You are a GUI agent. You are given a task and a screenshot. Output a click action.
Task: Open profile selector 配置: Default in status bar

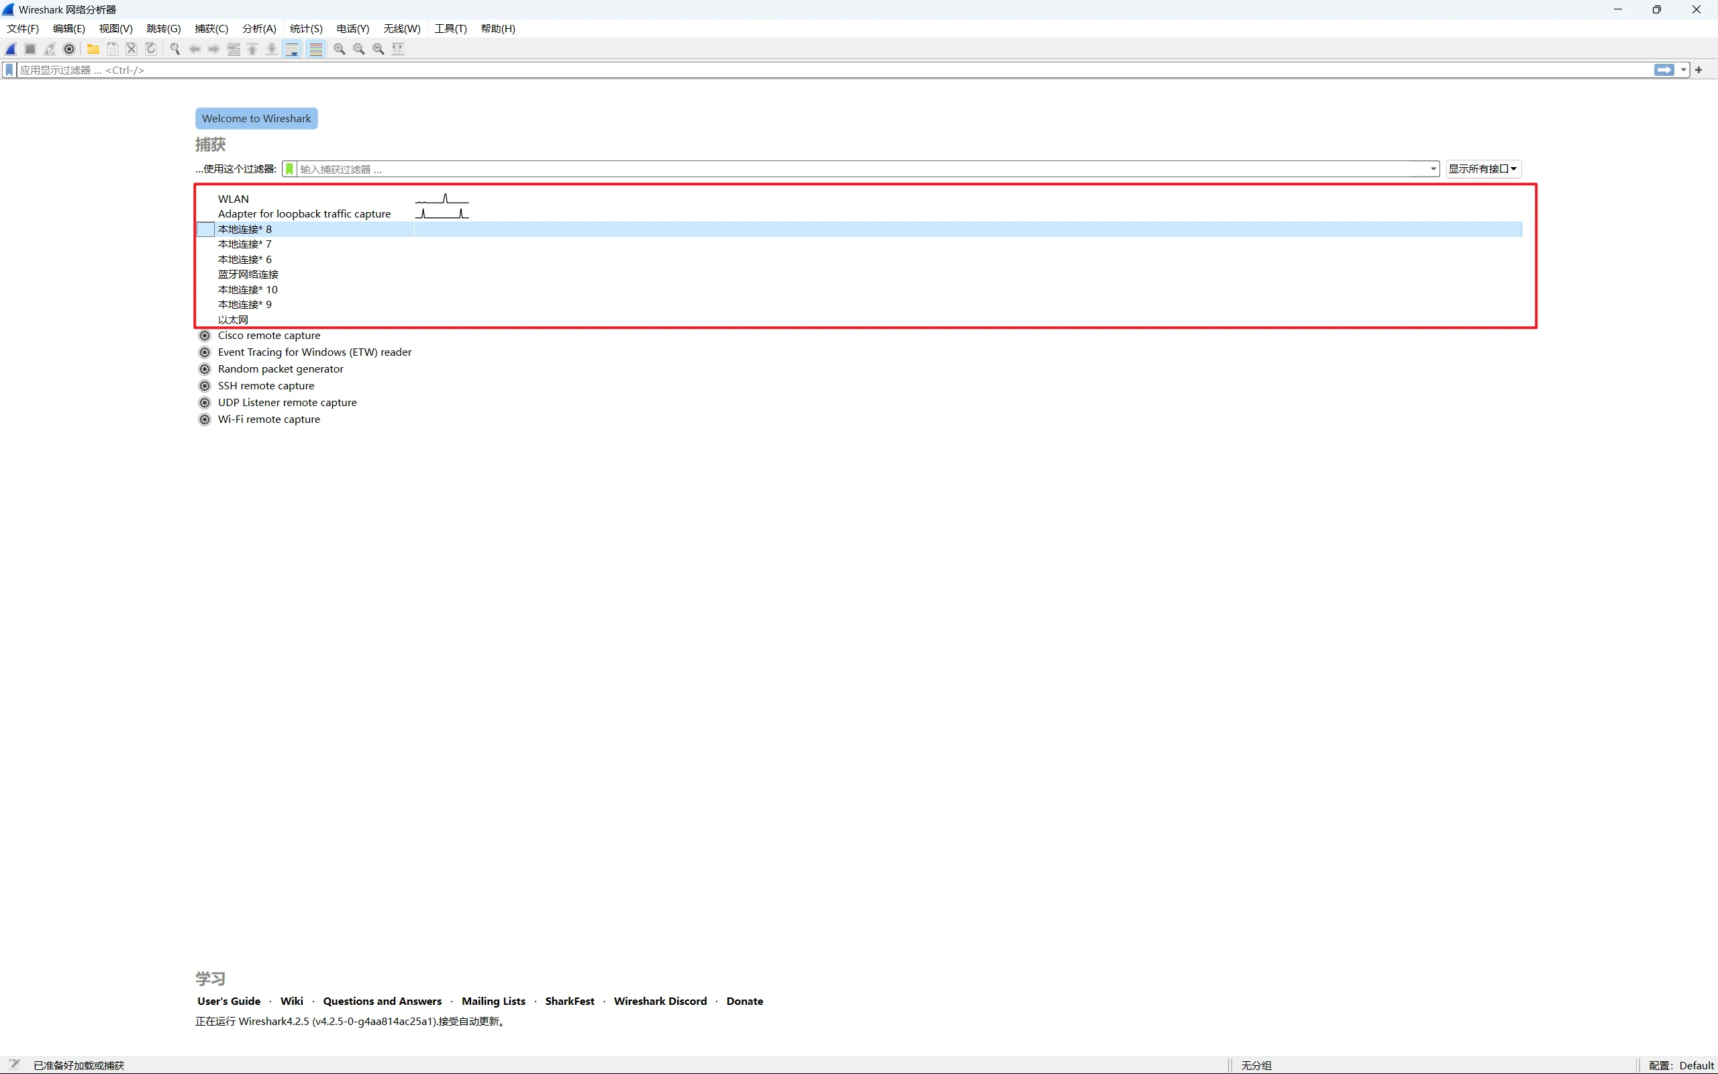pos(1680,1065)
